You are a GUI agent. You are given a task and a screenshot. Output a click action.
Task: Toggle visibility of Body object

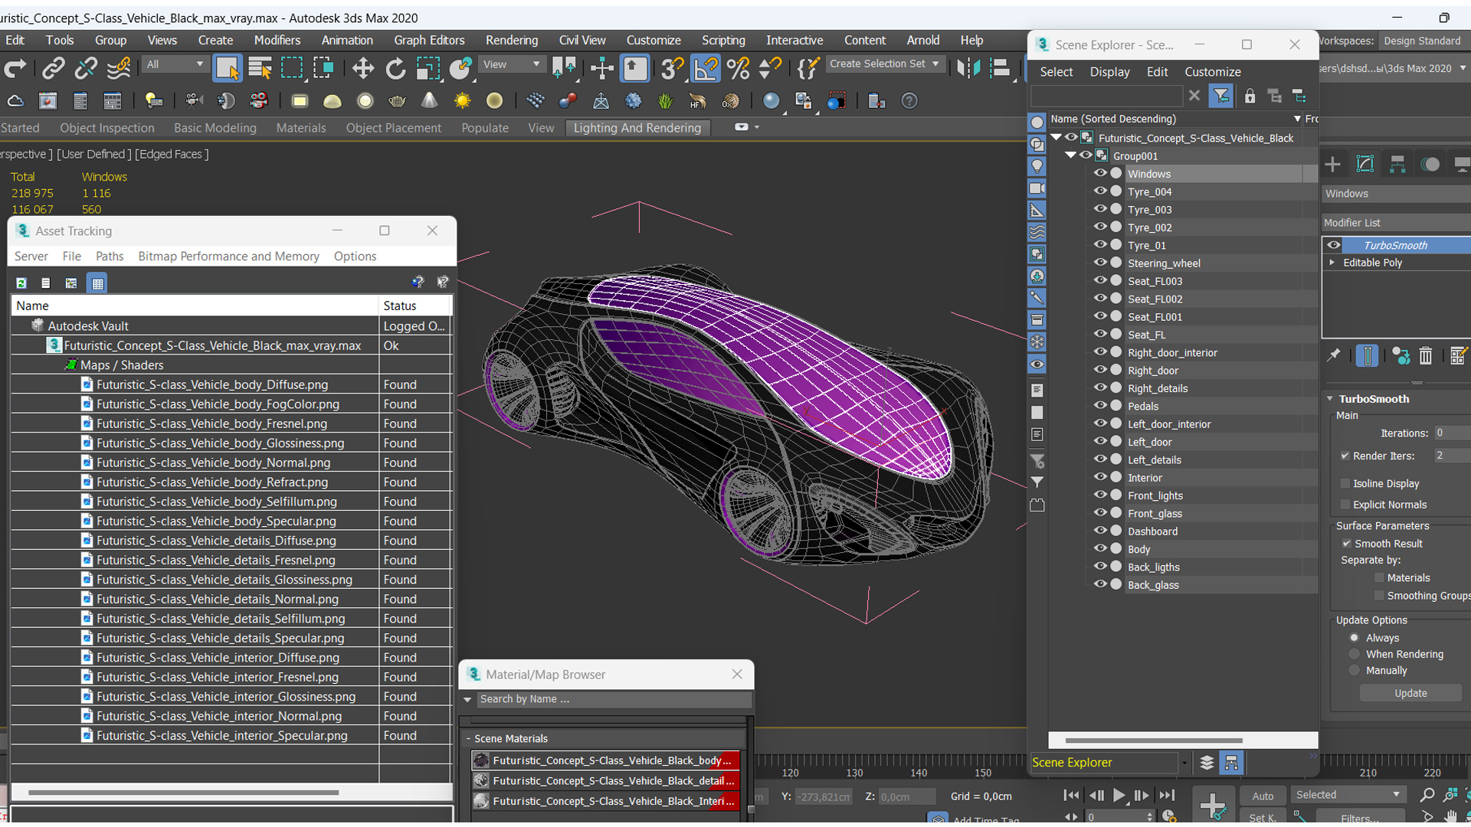pos(1099,548)
